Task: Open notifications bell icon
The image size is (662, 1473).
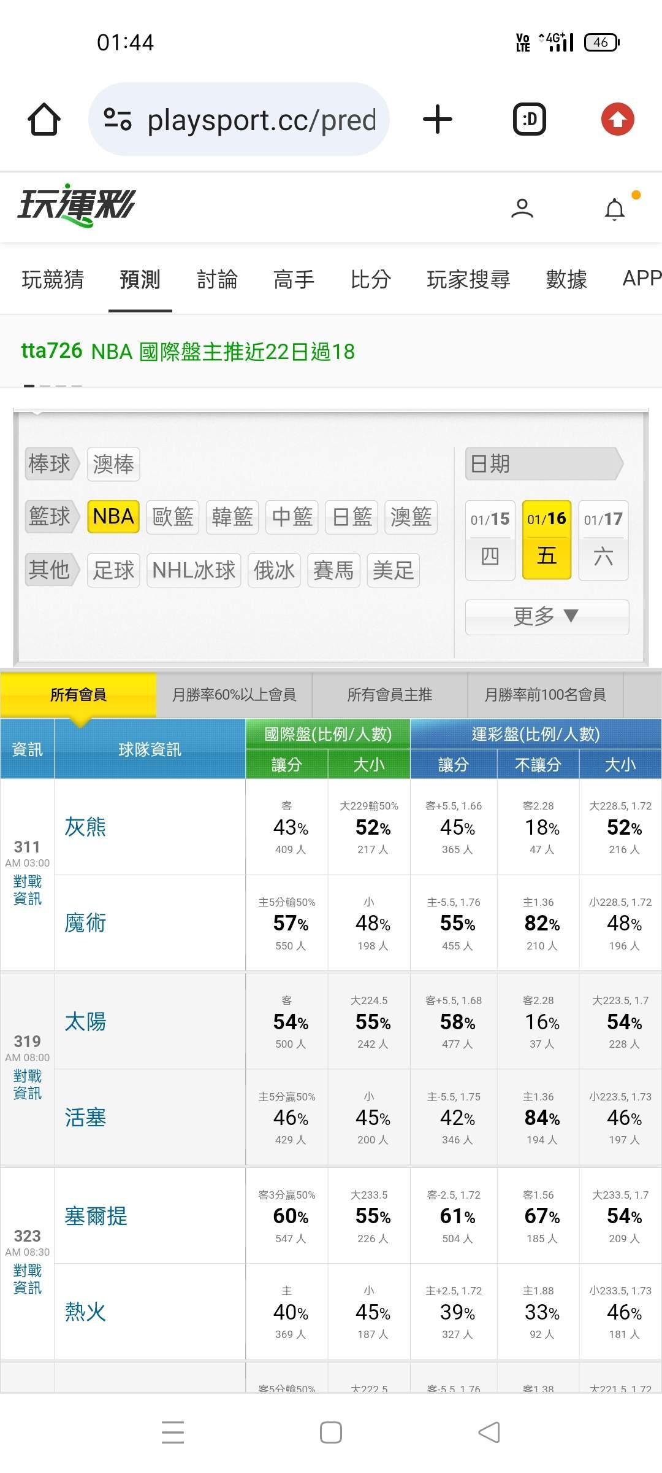Action: (615, 209)
